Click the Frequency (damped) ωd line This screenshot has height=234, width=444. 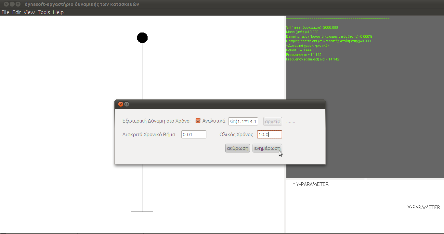[313, 59]
